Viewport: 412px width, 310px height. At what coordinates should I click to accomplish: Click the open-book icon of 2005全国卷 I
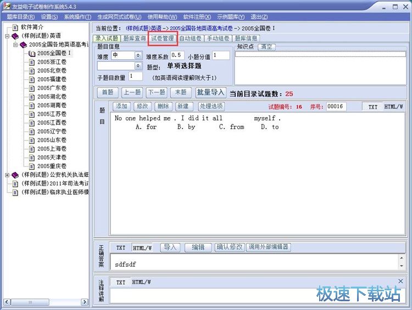coord(32,54)
